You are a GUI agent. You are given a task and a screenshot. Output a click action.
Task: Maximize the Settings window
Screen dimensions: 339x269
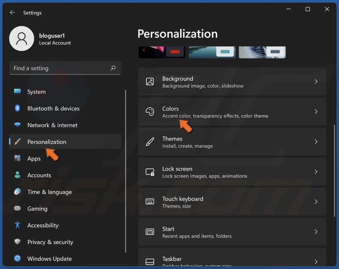[x=308, y=9]
